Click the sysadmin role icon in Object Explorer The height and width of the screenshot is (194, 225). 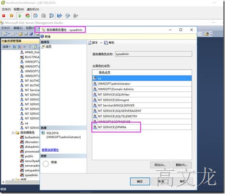point(22,175)
